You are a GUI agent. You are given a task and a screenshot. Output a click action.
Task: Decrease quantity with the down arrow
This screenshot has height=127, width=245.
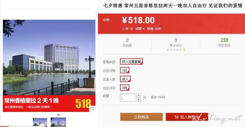[x=138, y=99]
